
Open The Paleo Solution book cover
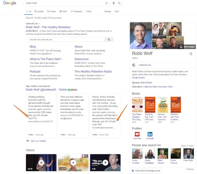click(137, 105)
